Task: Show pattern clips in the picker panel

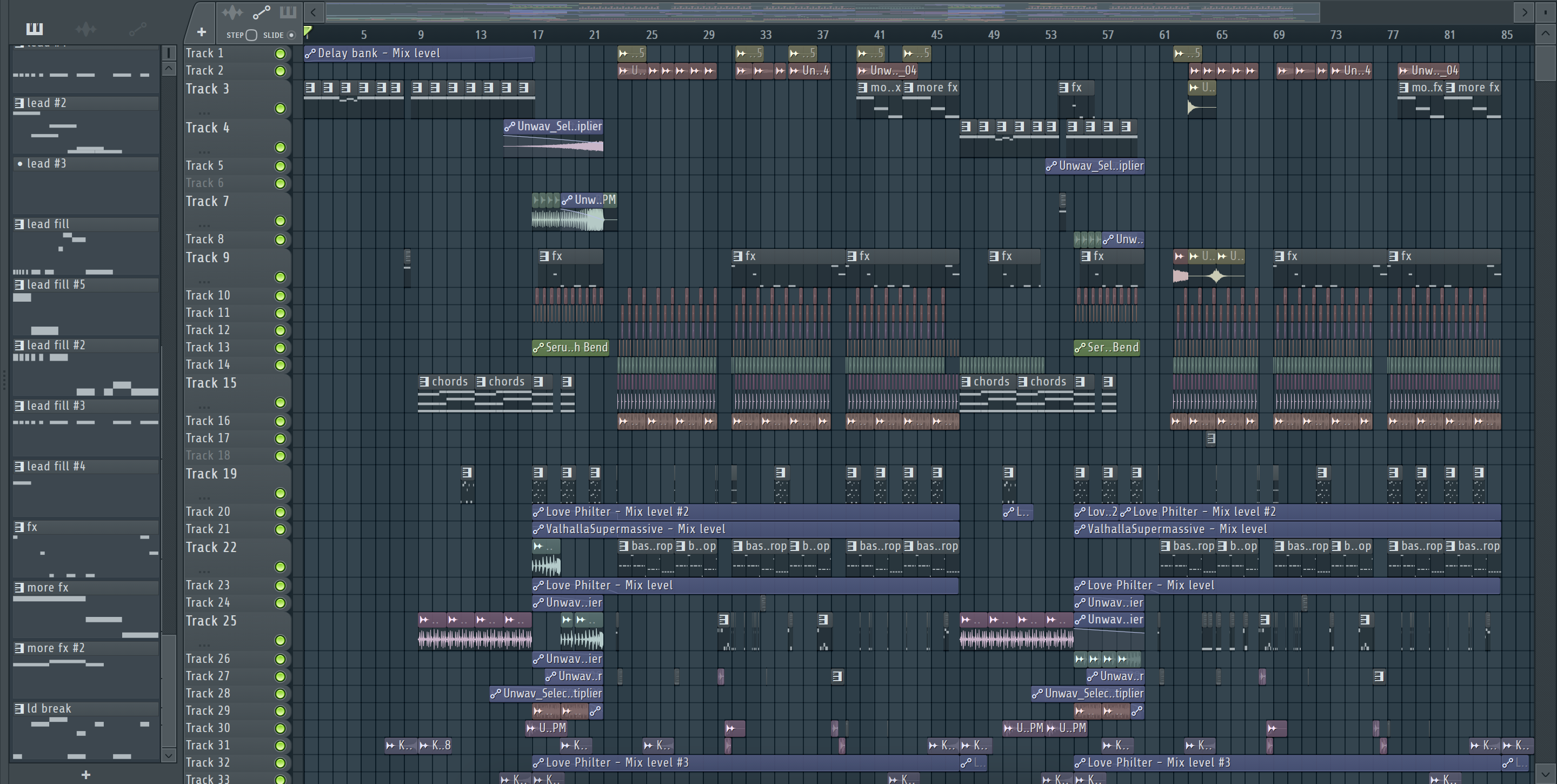Action: [x=35, y=29]
